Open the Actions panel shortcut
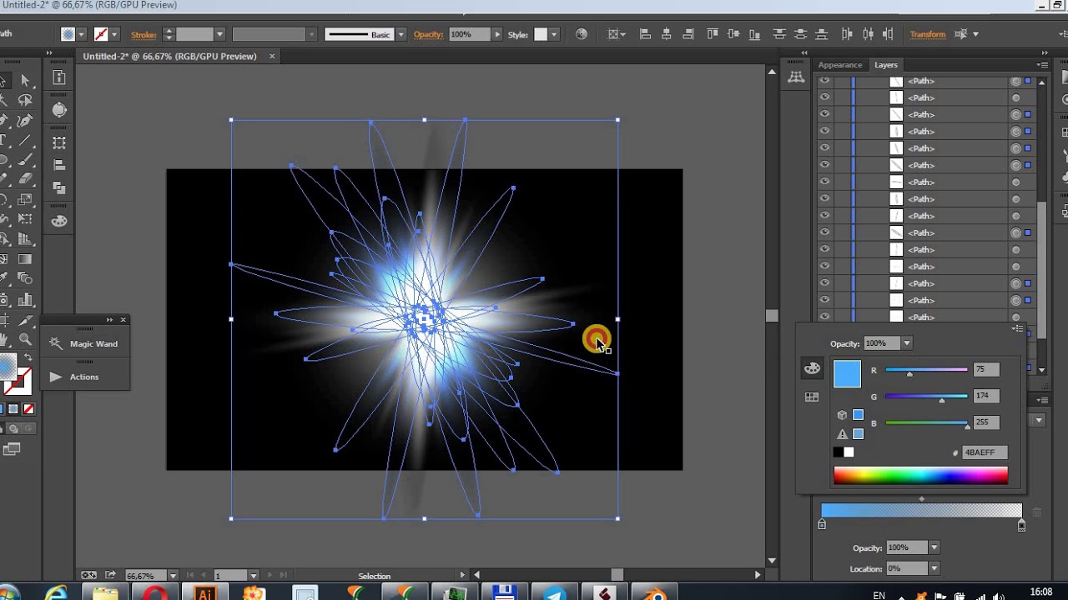This screenshot has width=1068, height=600. (83, 377)
